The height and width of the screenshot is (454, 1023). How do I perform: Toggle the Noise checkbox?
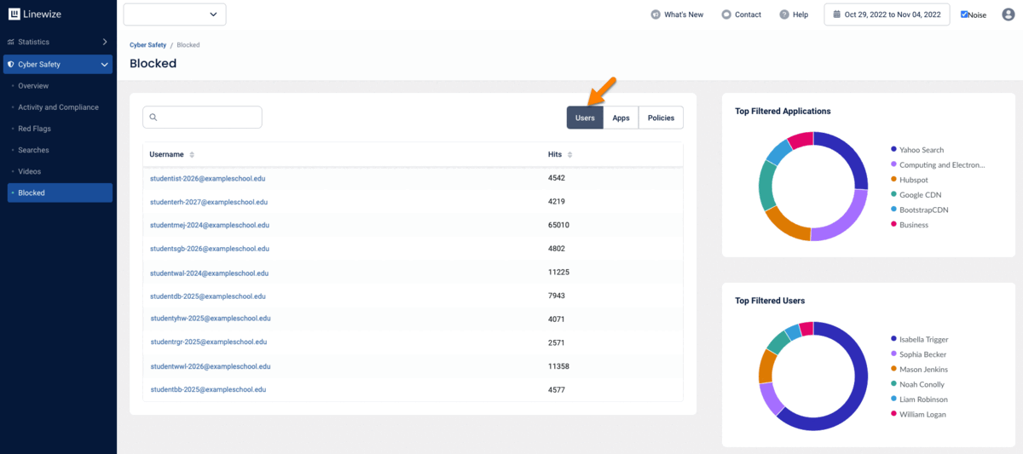964,14
